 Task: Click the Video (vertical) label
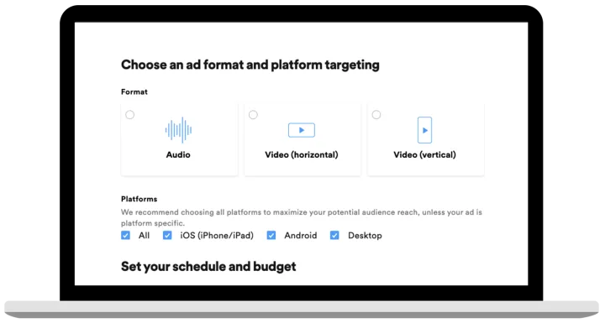click(424, 154)
